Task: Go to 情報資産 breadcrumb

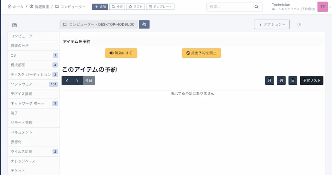Action: coord(42,7)
